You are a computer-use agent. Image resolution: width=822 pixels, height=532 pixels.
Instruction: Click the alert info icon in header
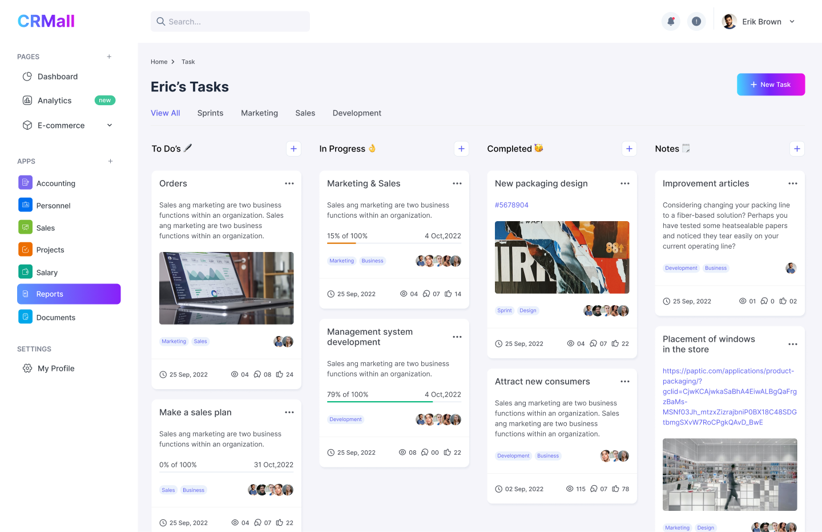[x=696, y=22]
